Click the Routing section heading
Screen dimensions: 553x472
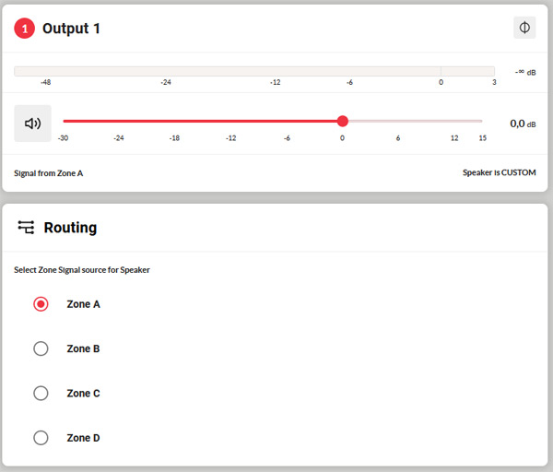coord(70,228)
